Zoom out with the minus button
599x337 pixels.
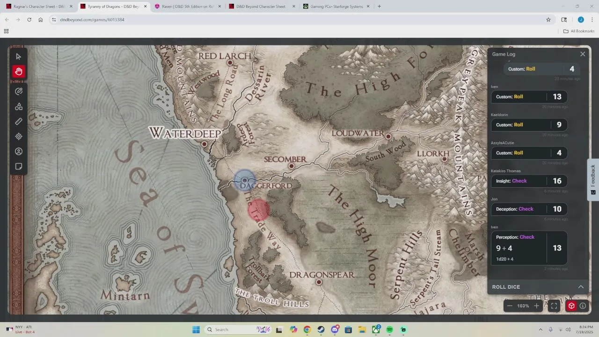pyautogui.click(x=510, y=306)
